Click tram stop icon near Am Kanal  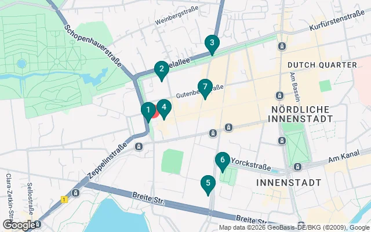(x=297, y=166)
